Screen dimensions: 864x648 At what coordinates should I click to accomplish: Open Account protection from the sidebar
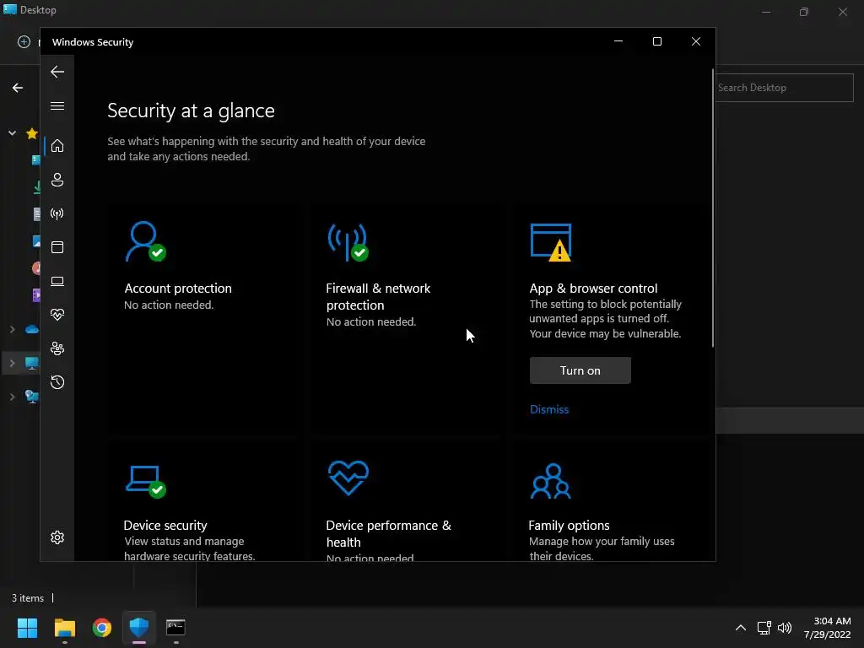point(57,180)
